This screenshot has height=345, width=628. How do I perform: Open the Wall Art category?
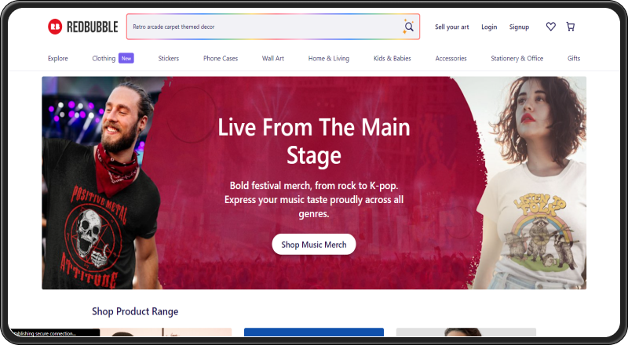pyautogui.click(x=272, y=59)
